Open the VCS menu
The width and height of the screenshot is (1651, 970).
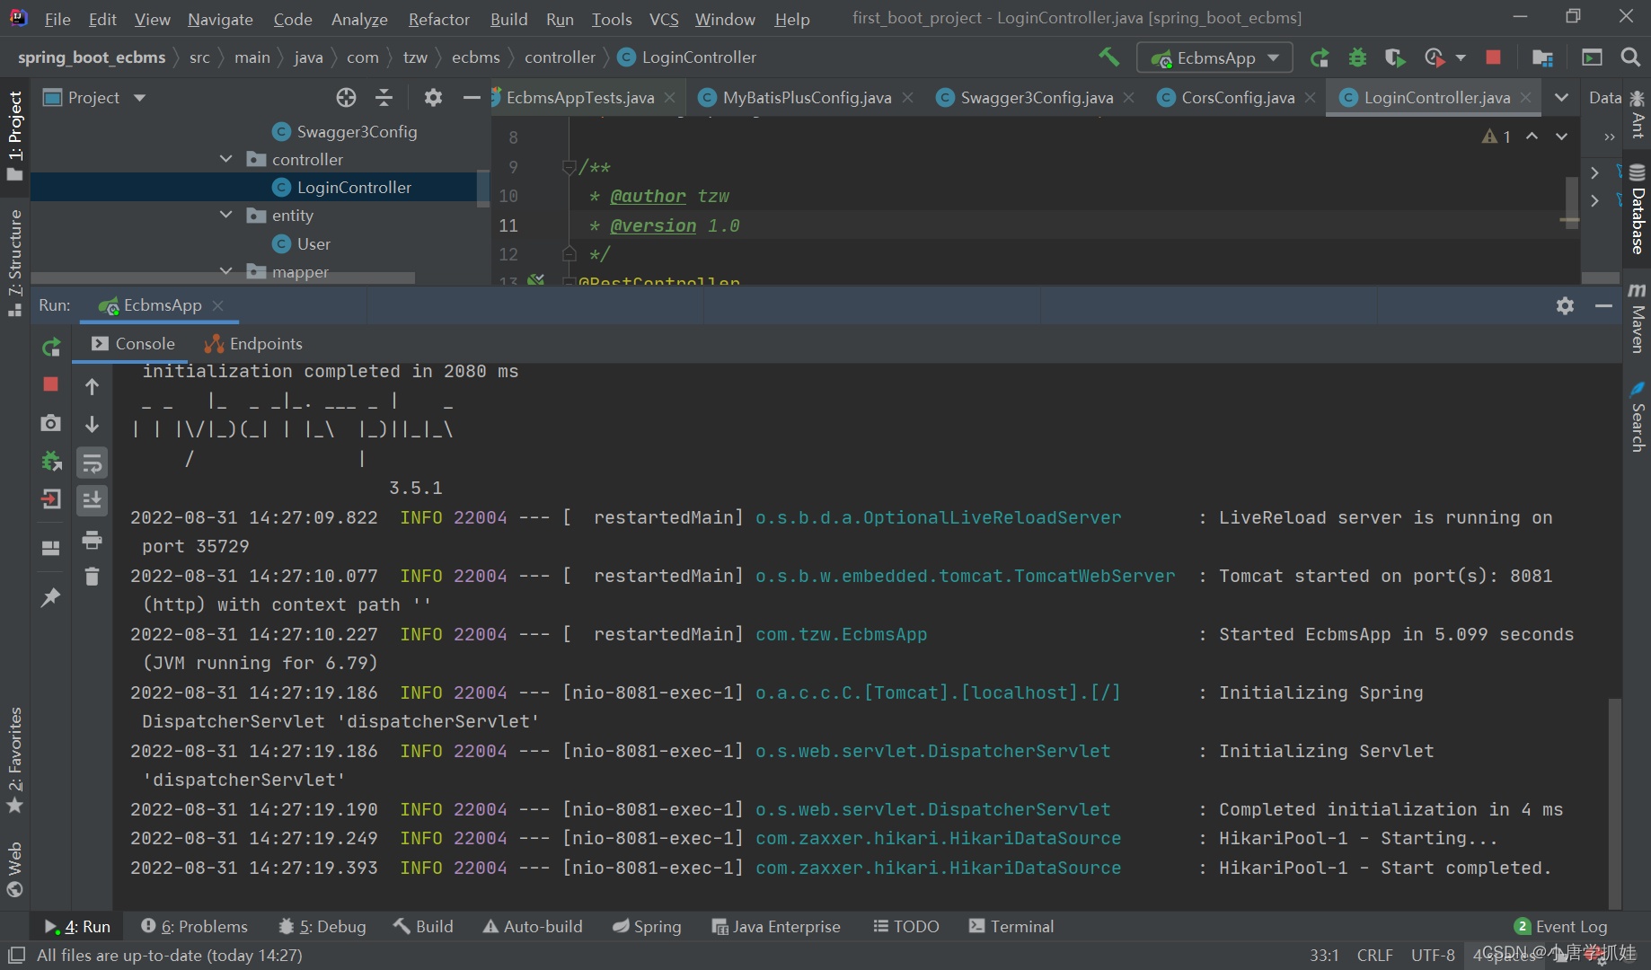(664, 19)
